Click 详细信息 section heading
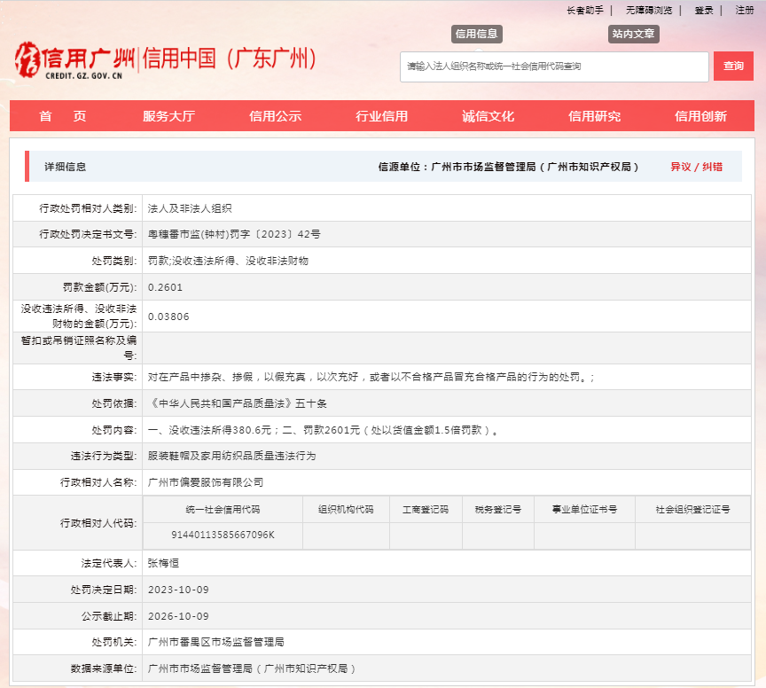Viewport: 766px width, 688px height. (65, 167)
